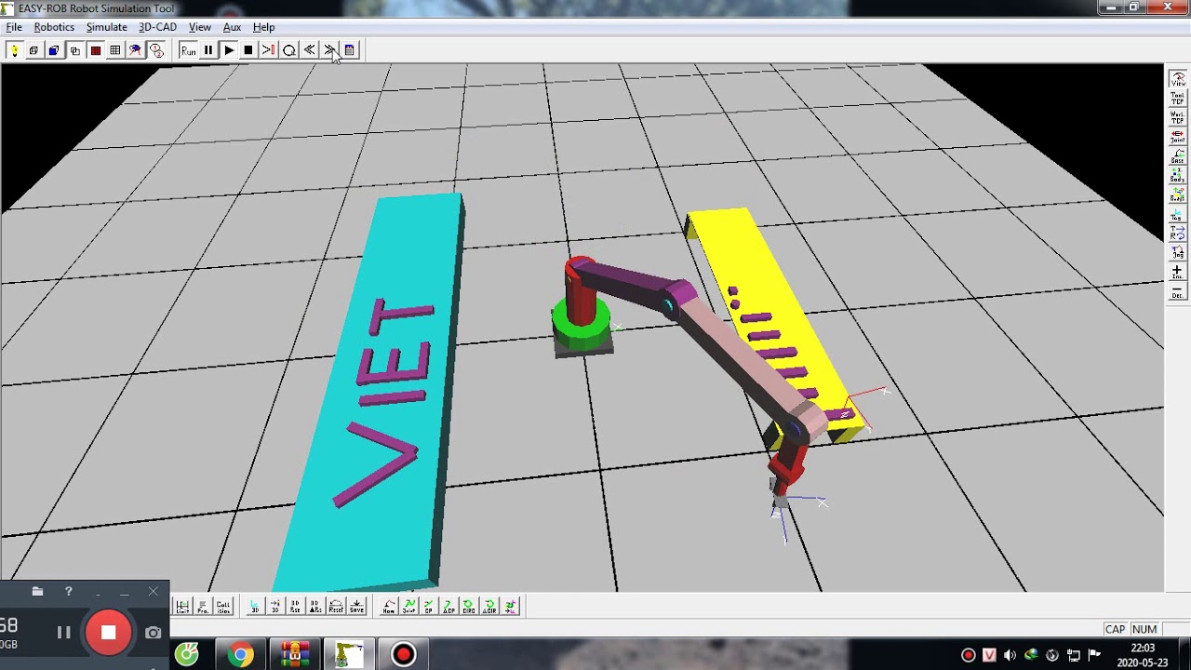Click the CIRC motion icon
The height and width of the screenshot is (670, 1191).
click(469, 607)
